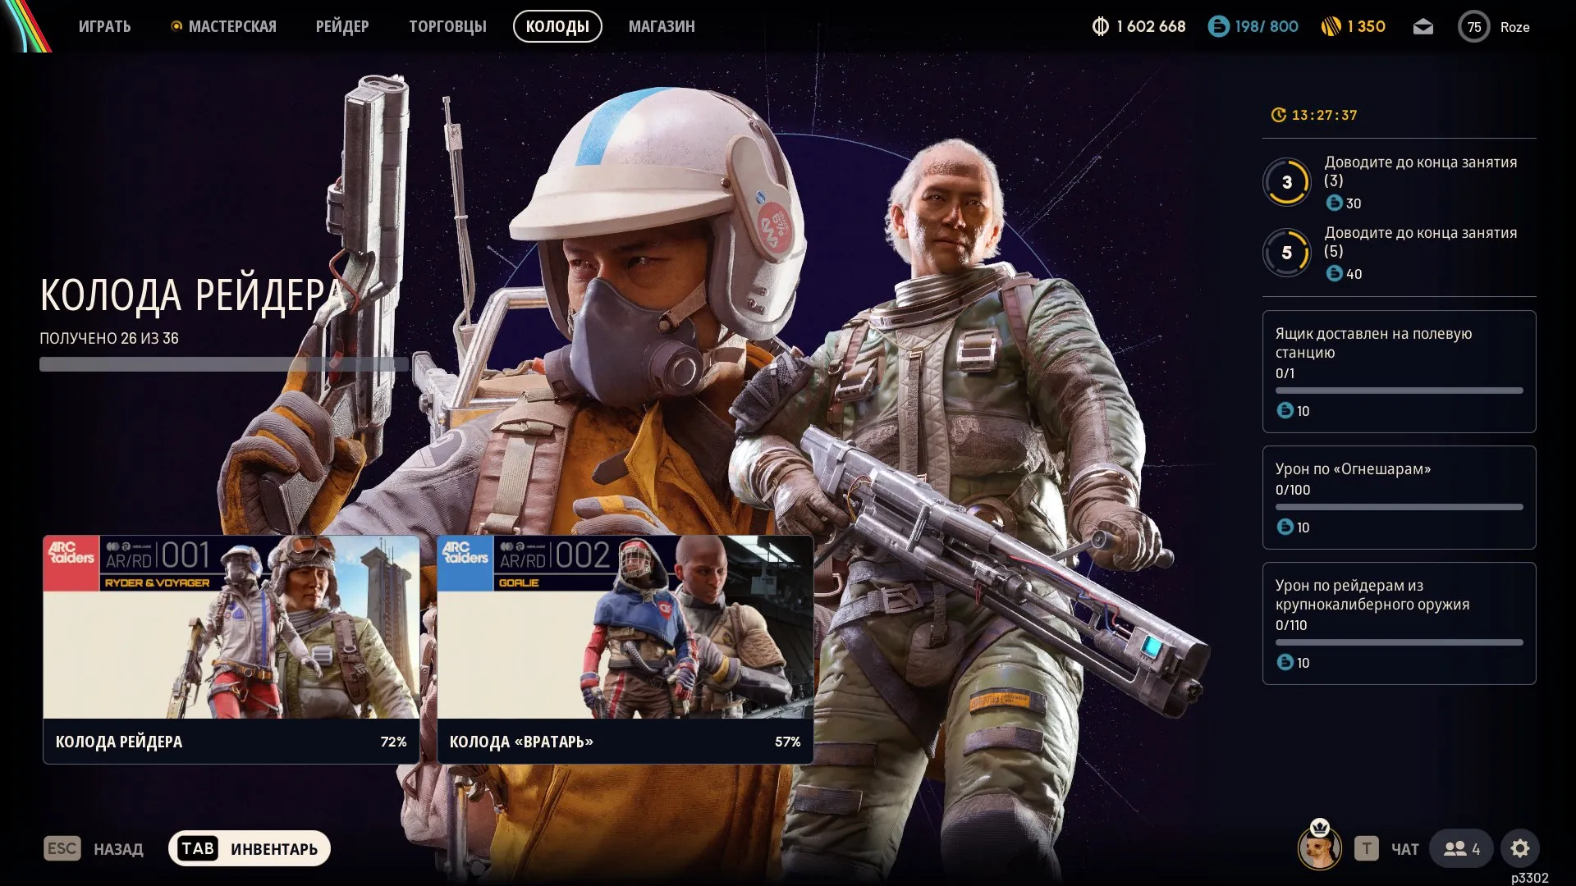Click the settings gear icon

(1519, 848)
